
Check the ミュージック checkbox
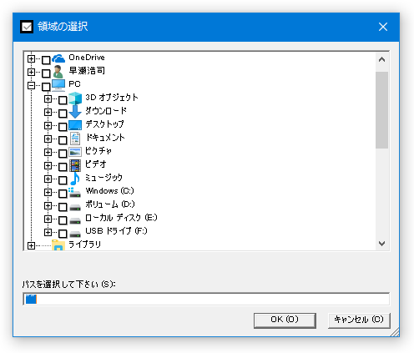coord(63,180)
